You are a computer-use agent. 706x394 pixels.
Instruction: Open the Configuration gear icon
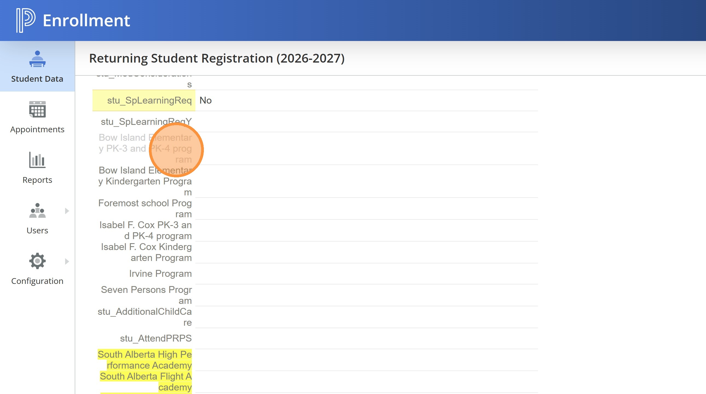(x=37, y=261)
